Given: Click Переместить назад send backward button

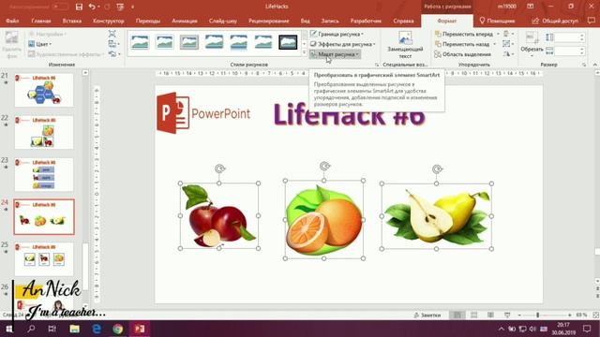Looking at the screenshot, I should pos(462,44).
